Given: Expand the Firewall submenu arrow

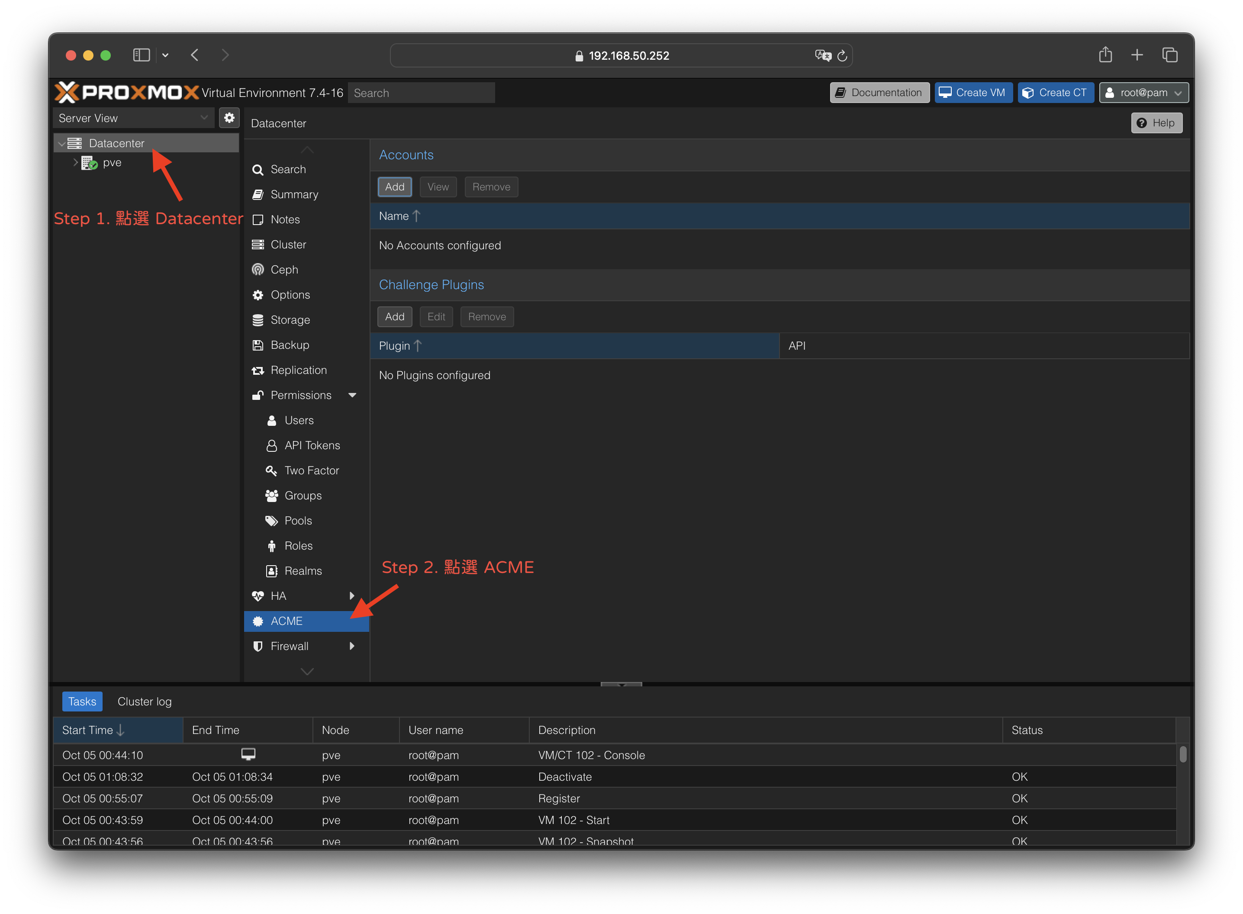Looking at the screenshot, I should (x=352, y=646).
